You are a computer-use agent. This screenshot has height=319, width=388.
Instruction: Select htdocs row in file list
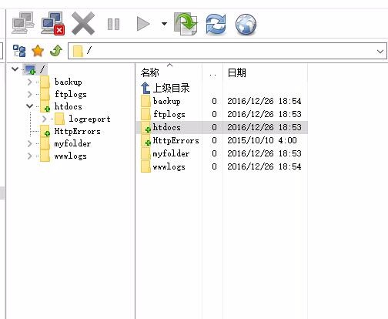pos(222,127)
